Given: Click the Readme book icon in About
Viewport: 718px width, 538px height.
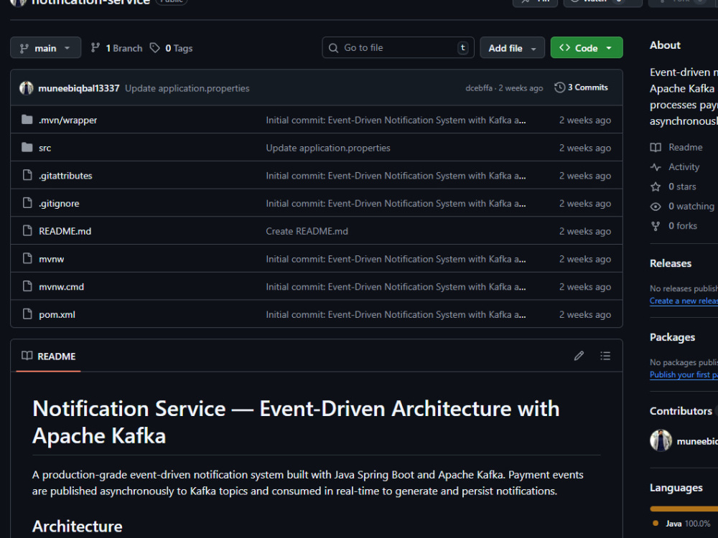Looking at the screenshot, I should 656,147.
